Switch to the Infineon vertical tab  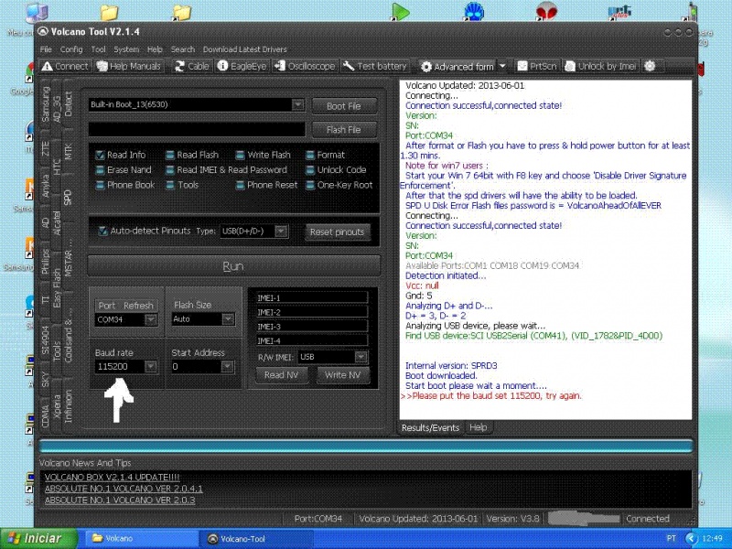pos(67,405)
